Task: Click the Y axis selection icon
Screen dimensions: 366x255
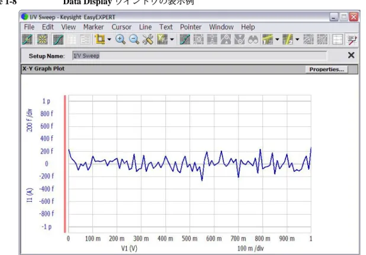Action: click(x=162, y=39)
